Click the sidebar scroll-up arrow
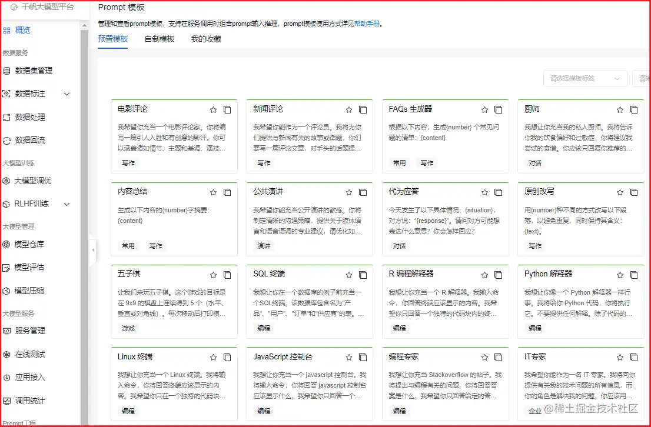This screenshot has width=651, height=427. click(x=85, y=25)
